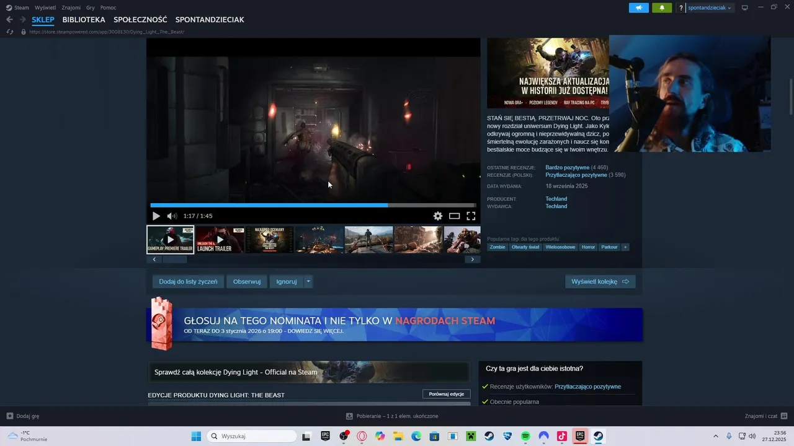Reload the store page
The image size is (794, 446).
(9, 32)
